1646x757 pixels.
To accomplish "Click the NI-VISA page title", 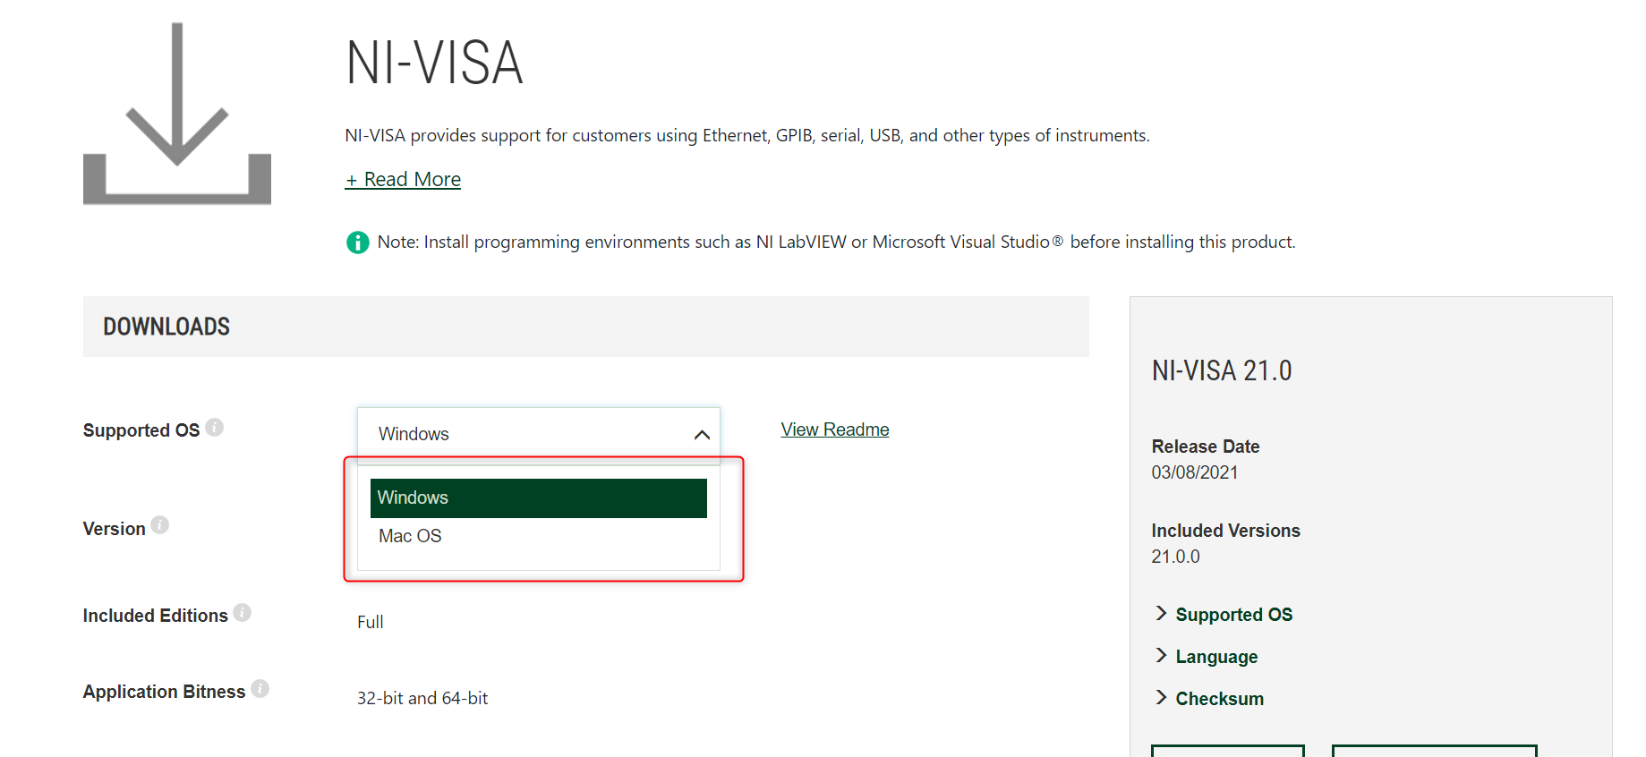I will (434, 64).
